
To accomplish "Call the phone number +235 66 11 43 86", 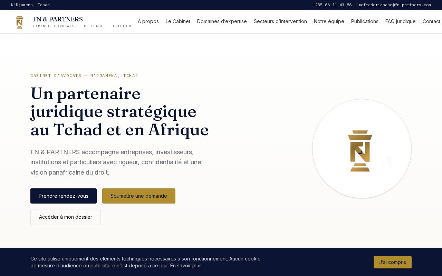I will point(332,5).
